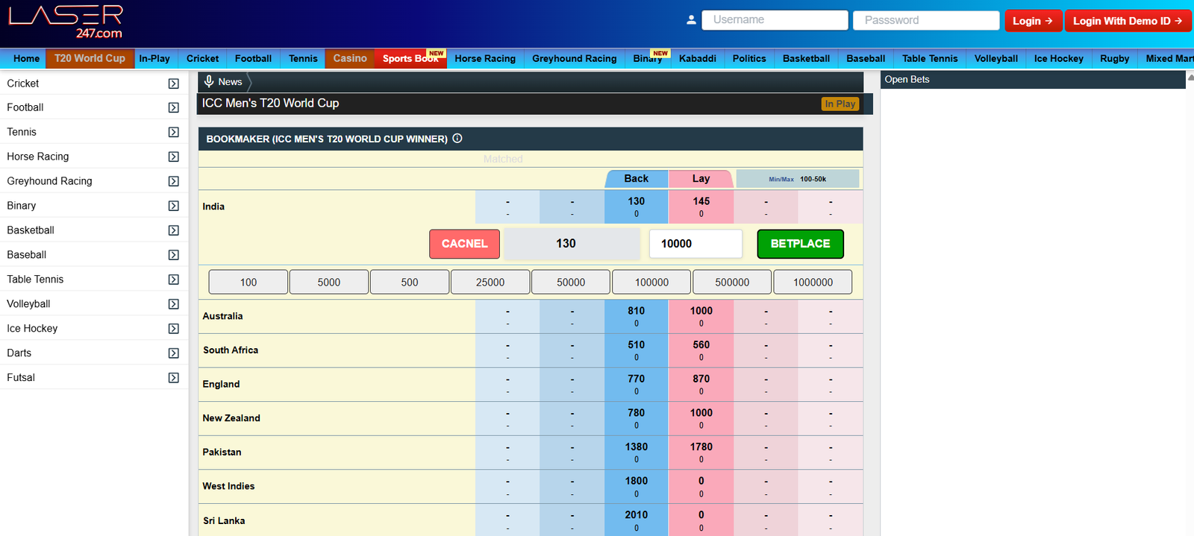This screenshot has height=536, width=1194.
Task: Select the 1000000 stake button
Action: (x=813, y=283)
